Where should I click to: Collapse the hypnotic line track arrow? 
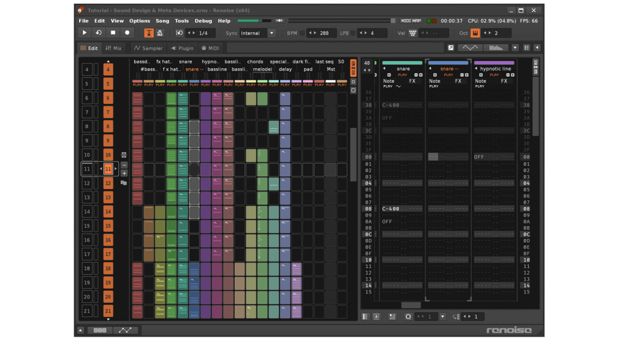[x=476, y=69]
